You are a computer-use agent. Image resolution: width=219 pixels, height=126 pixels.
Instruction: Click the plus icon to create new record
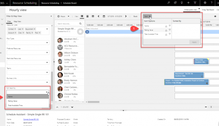click(x=188, y=3)
